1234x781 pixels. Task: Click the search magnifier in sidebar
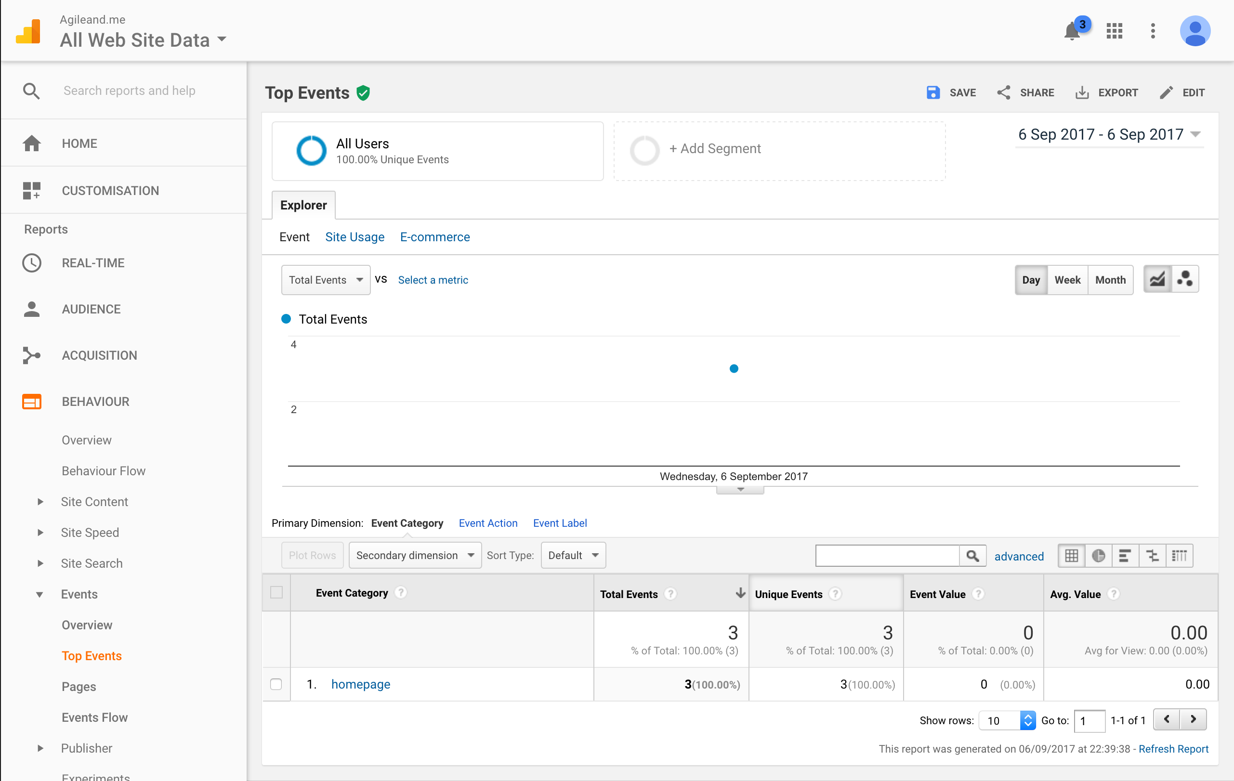31,91
